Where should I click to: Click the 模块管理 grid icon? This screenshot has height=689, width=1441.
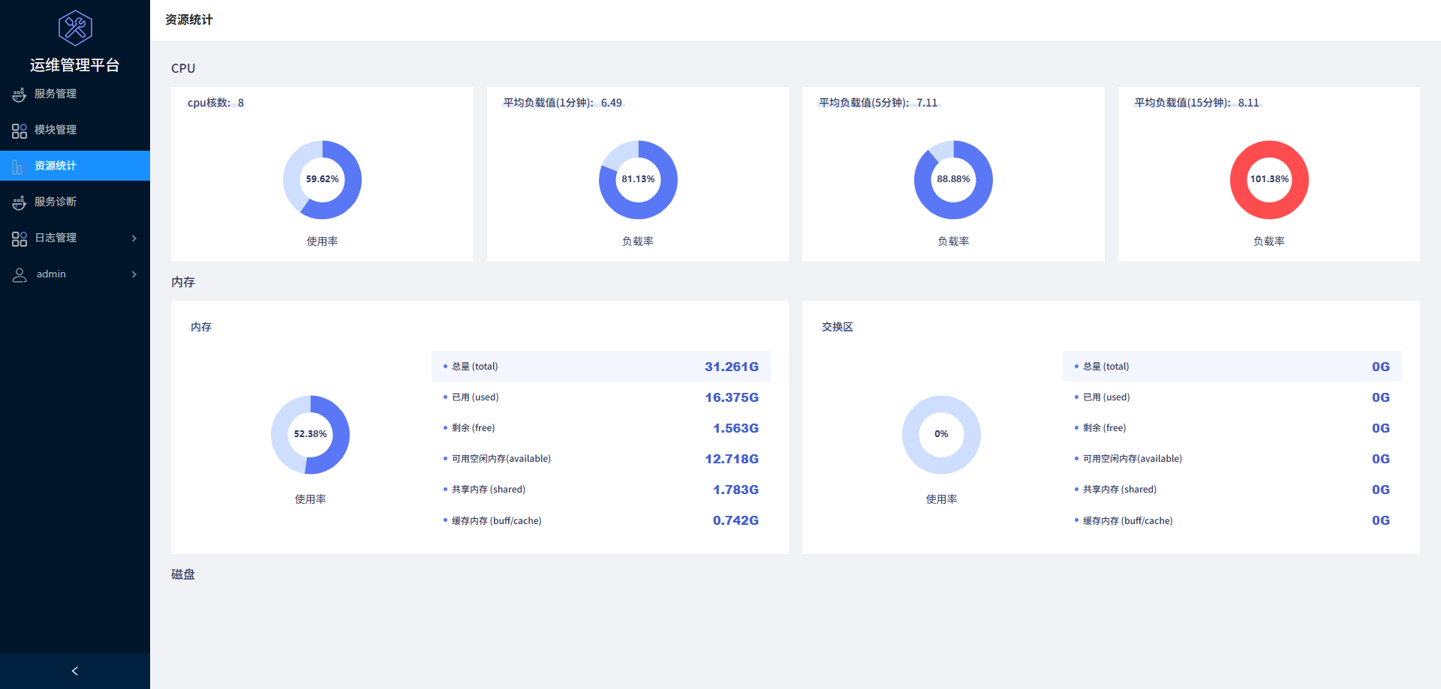click(x=20, y=130)
